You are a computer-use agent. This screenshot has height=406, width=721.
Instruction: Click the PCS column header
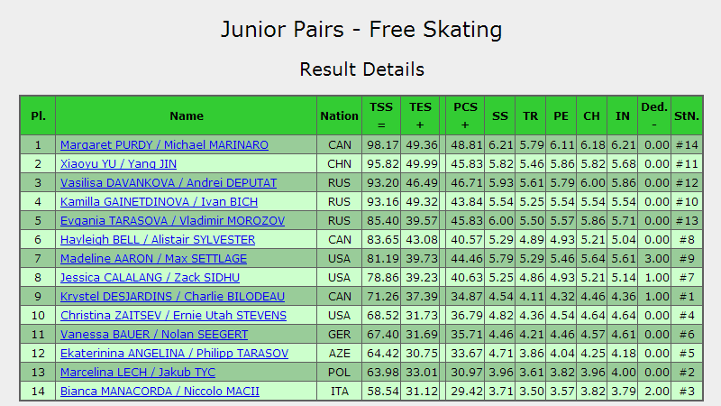pos(465,115)
